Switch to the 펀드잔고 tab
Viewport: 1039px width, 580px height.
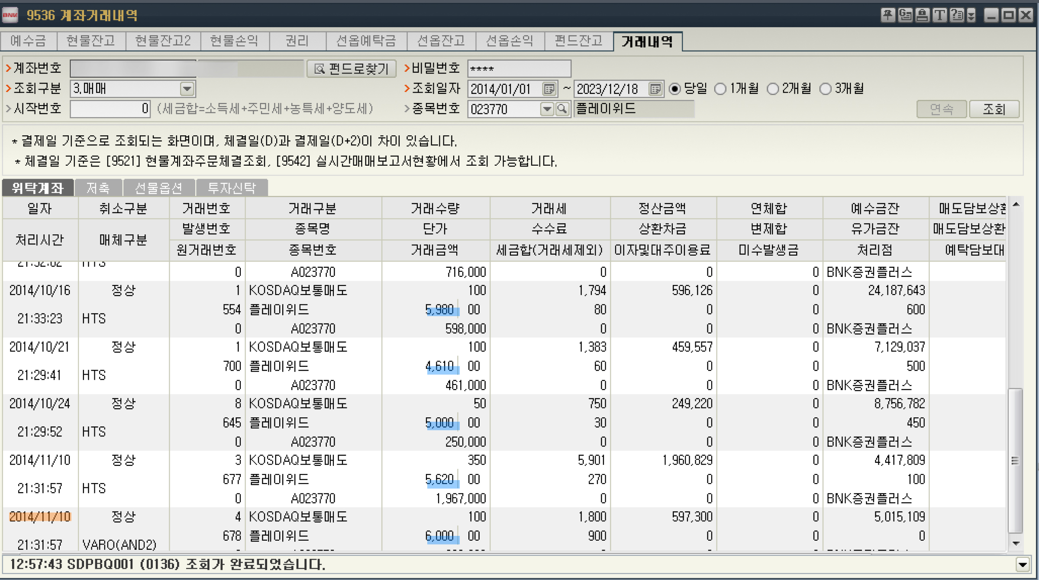coord(579,41)
